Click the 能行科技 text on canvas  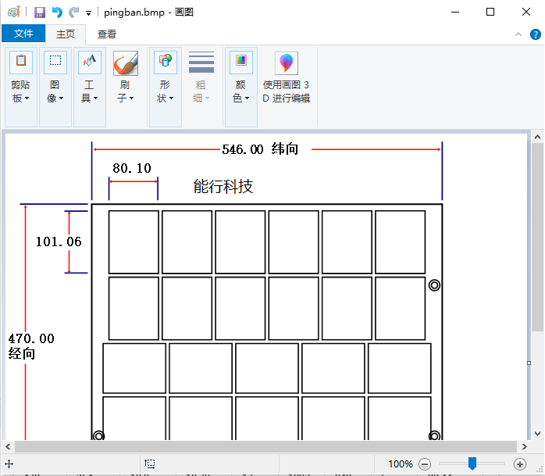(x=223, y=187)
